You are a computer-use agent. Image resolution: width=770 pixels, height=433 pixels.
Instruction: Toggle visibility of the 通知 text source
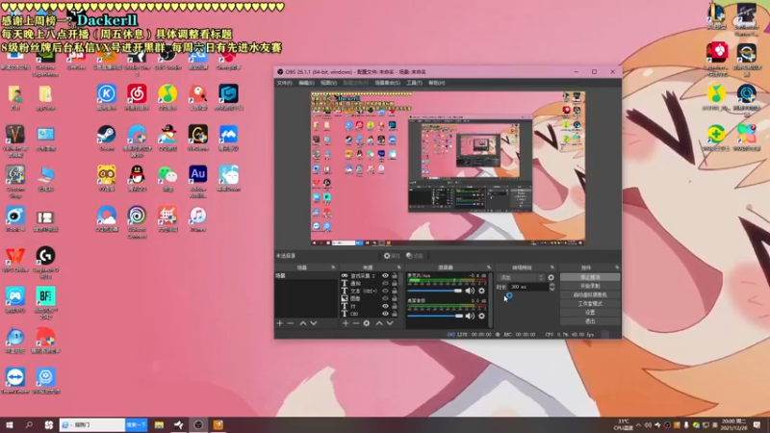coord(386,283)
